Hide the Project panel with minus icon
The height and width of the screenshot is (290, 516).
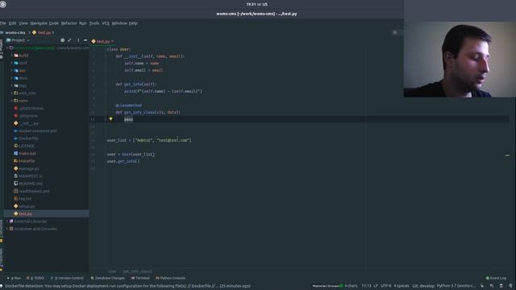(85, 40)
